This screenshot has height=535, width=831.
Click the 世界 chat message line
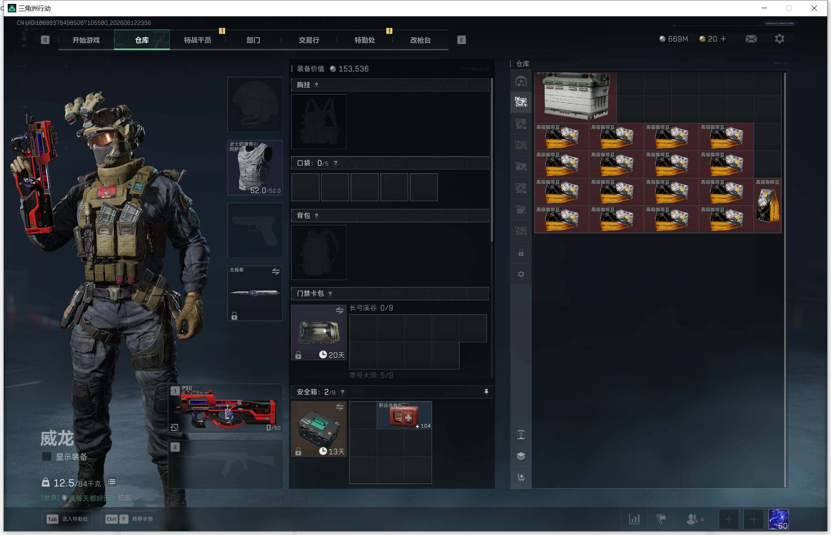click(x=86, y=498)
